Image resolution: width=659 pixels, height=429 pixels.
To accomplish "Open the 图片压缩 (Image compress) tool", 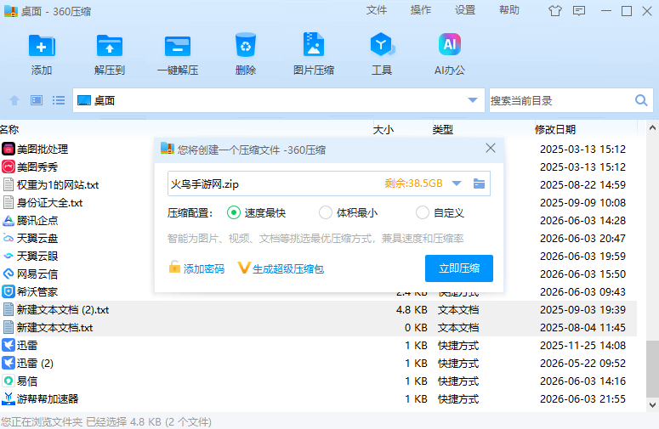I will click(x=314, y=44).
